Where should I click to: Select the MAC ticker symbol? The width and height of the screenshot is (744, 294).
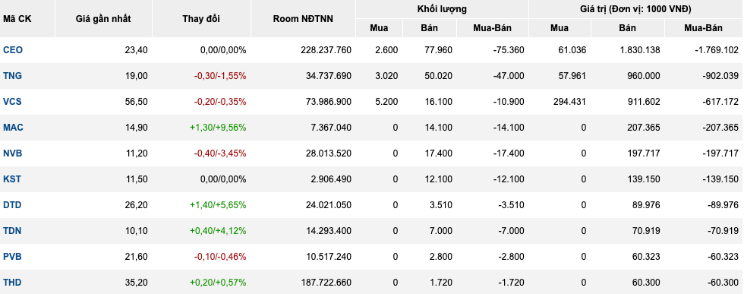point(13,128)
